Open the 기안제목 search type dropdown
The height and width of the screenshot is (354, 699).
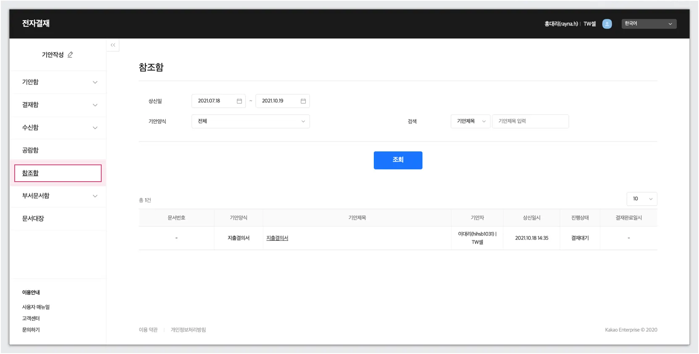[x=470, y=121]
